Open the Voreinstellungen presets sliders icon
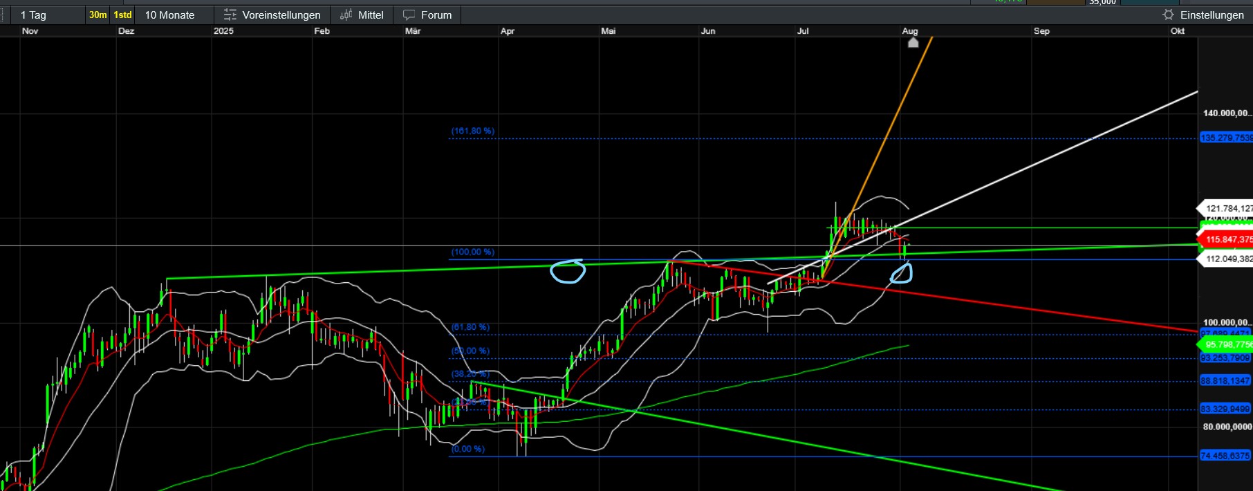The height and width of the screenshot is (491, 1253). click(x=230, y=15)
